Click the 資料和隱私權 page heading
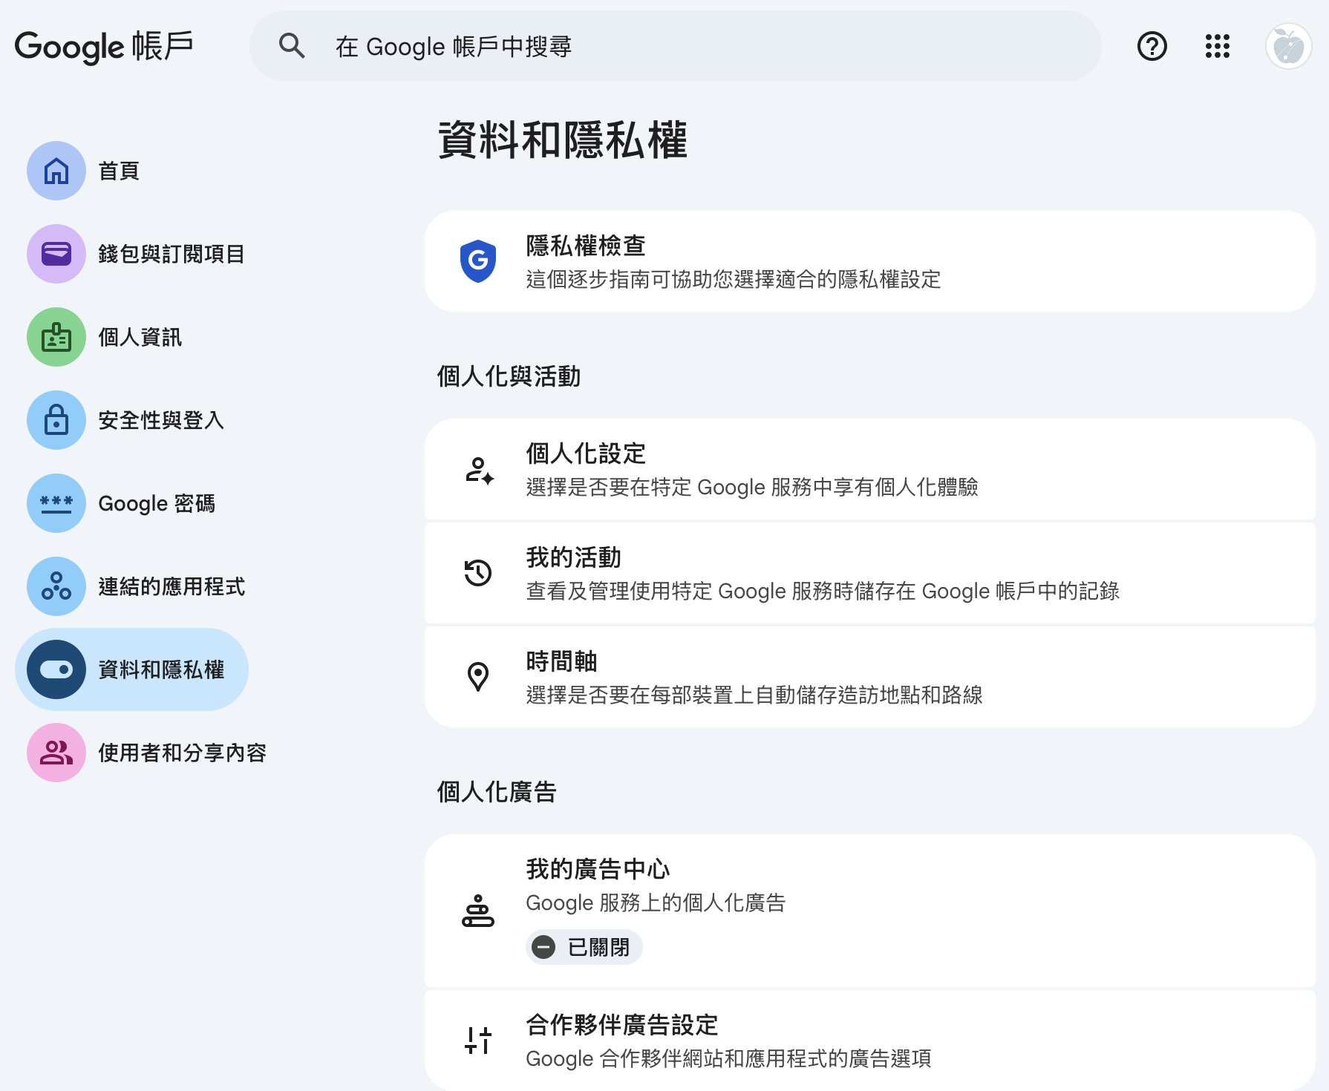 point(563,140)
